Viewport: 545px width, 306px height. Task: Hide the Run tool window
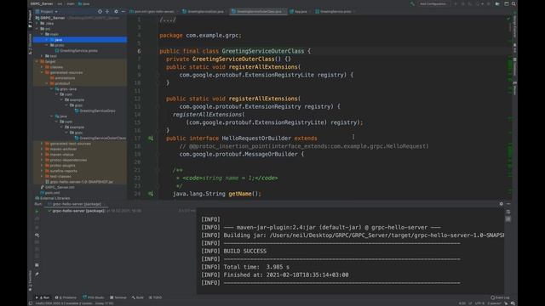[x=508, y=204]
